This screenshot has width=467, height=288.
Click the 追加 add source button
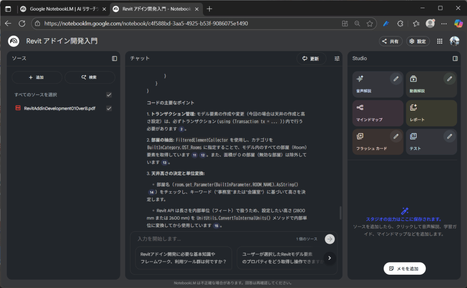click(x=37, y=77)
